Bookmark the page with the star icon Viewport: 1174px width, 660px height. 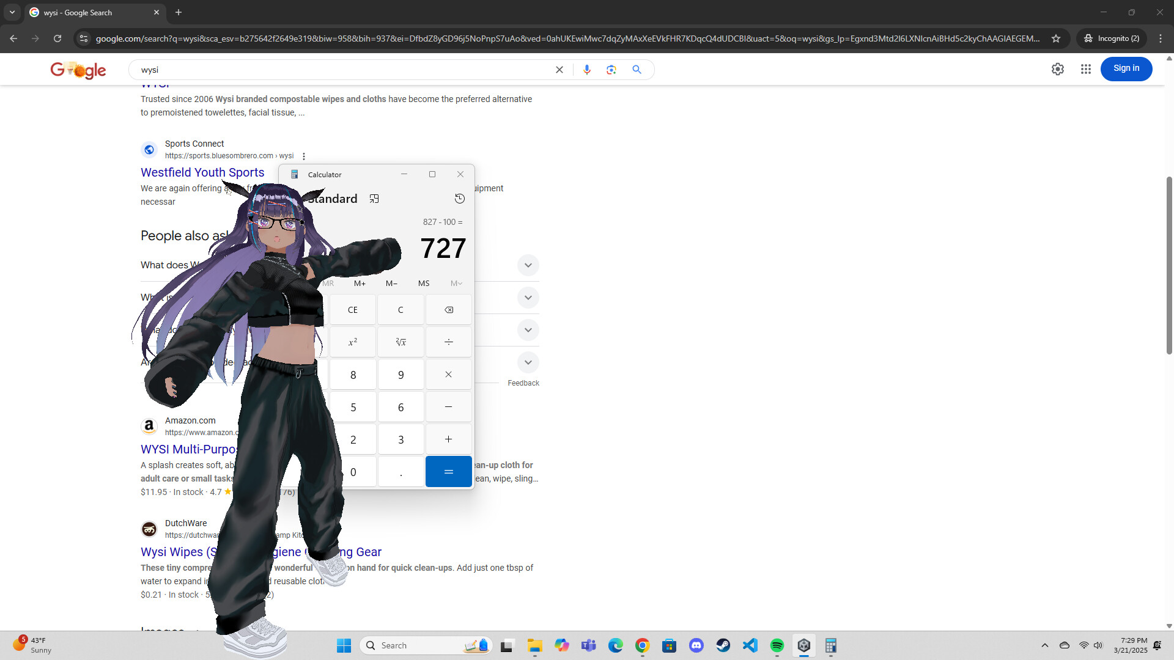click(x=1056, y=38)
